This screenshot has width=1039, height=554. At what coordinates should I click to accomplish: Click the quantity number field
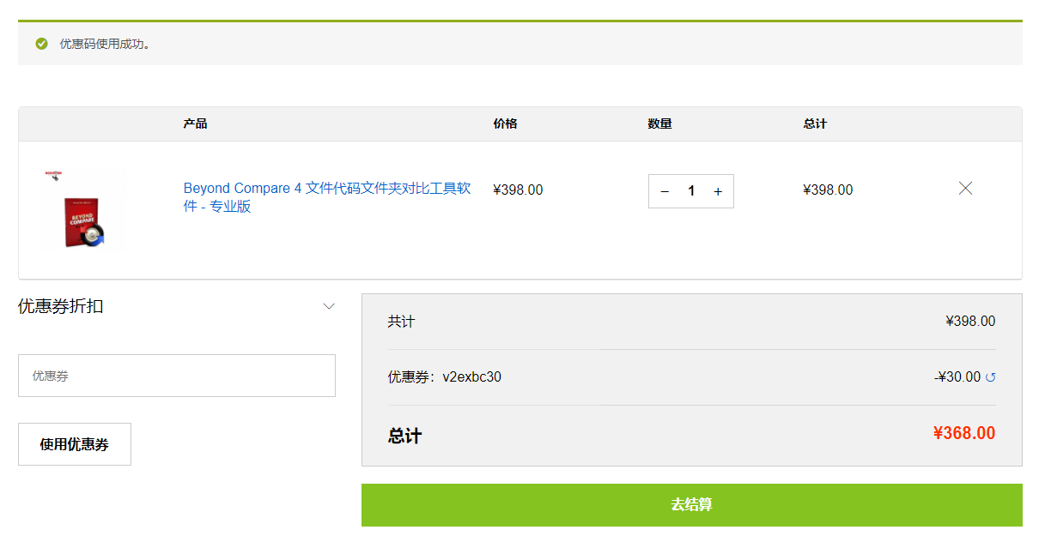(691, 191)
